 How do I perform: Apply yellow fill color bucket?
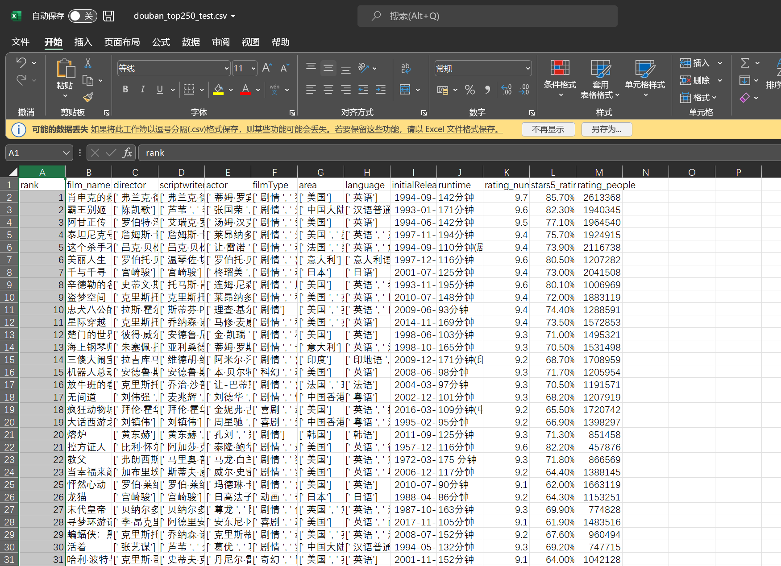point(218,90)
